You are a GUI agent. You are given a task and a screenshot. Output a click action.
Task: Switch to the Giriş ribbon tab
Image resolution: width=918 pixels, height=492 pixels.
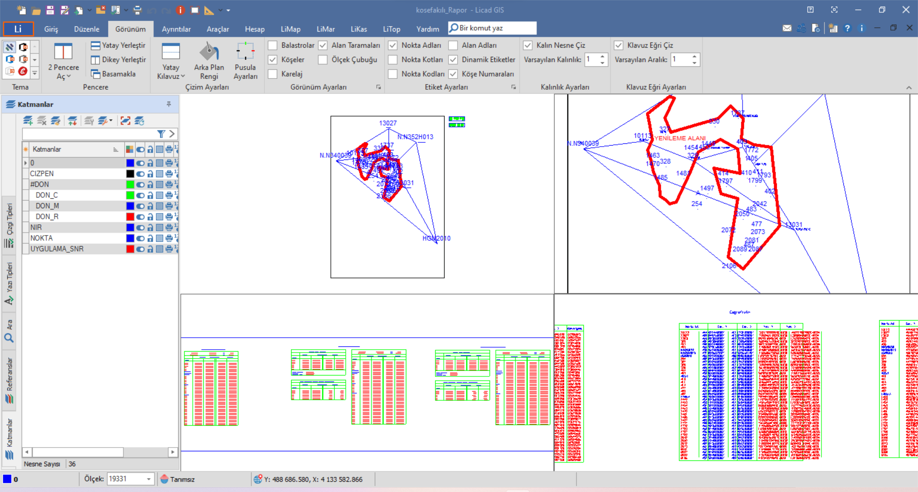point(51,29)
